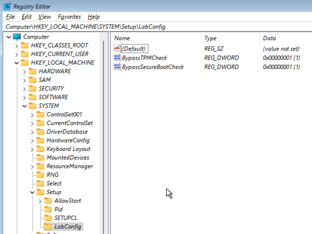Image resolution: width=312 pixels, height=234 pixels.
Task: Open the Edit menu
Action: tap(27, 17)
